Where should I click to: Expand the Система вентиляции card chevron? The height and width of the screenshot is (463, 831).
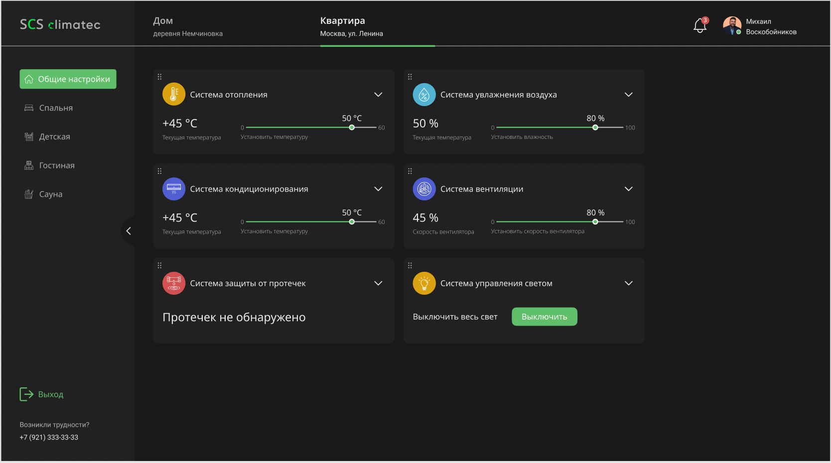[x=628, y=189]
